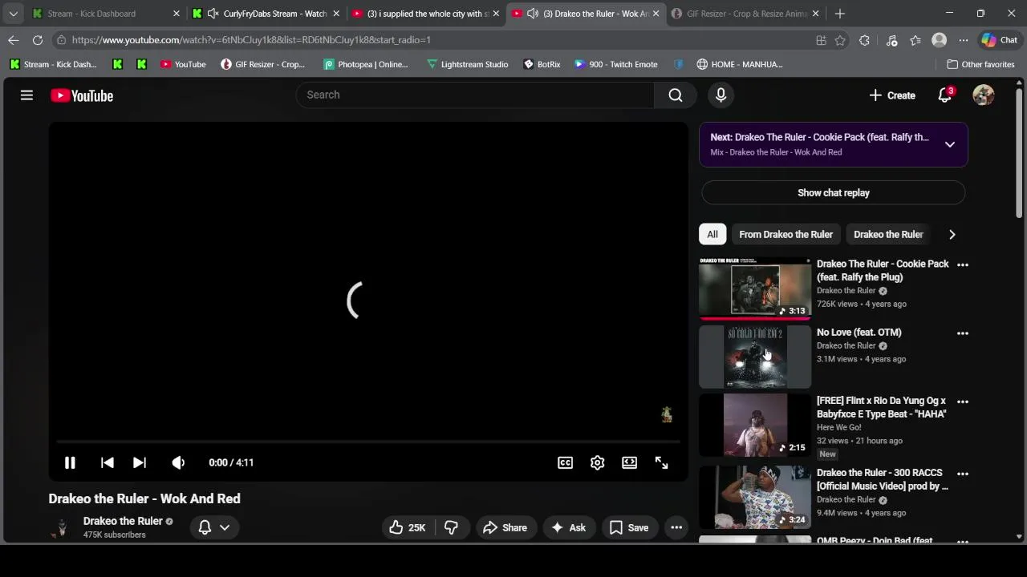The image size is (1027, 577).
Task: Go to YouTube home via logo
Action: [x=82, y=95]
